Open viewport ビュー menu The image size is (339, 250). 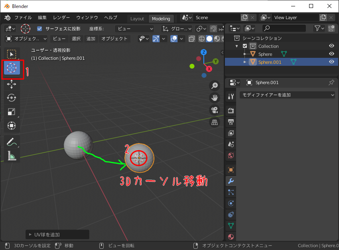point(59,39)
